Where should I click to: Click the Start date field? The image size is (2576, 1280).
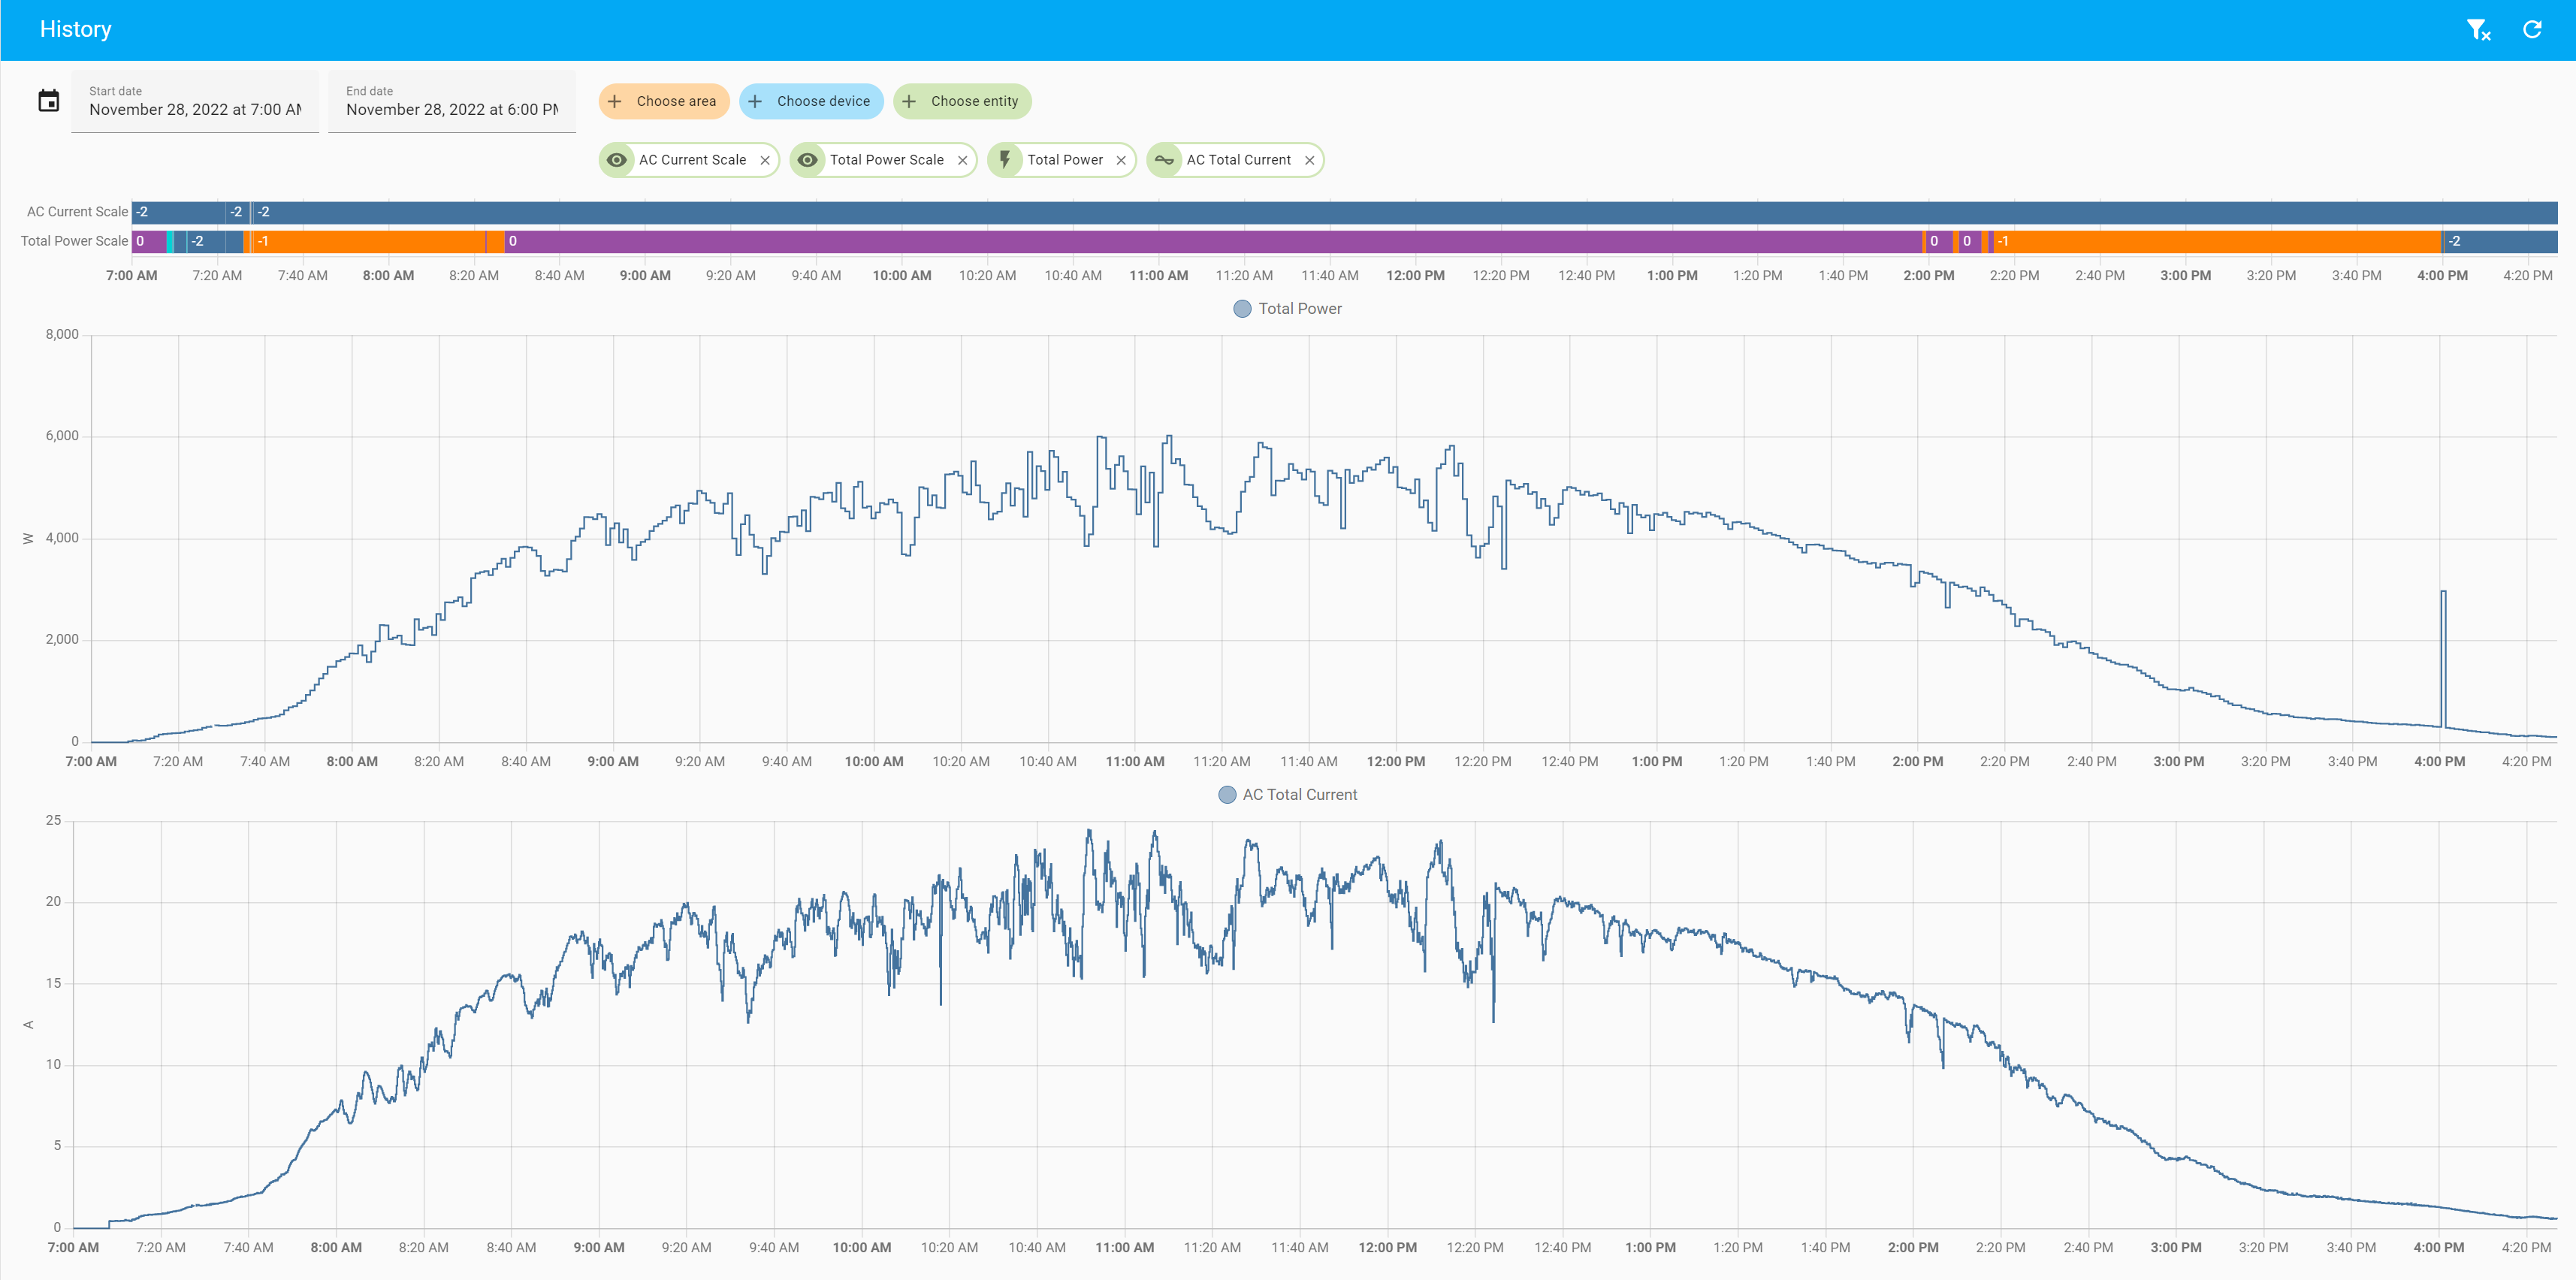point(195,101)
